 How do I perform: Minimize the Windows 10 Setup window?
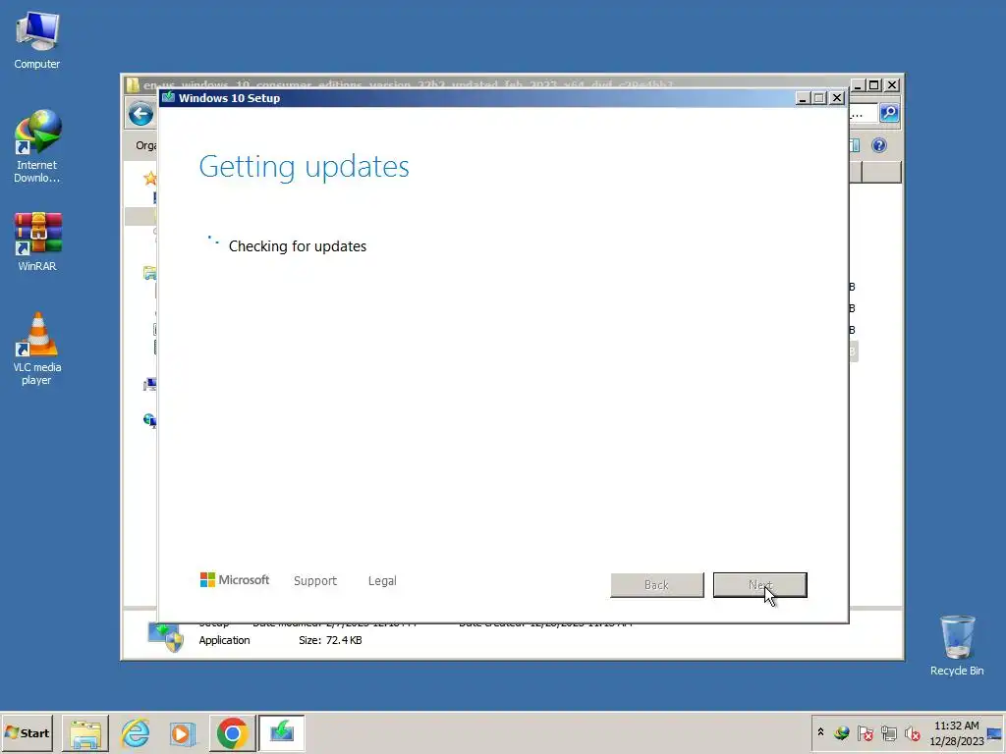[x=802, y=98]
